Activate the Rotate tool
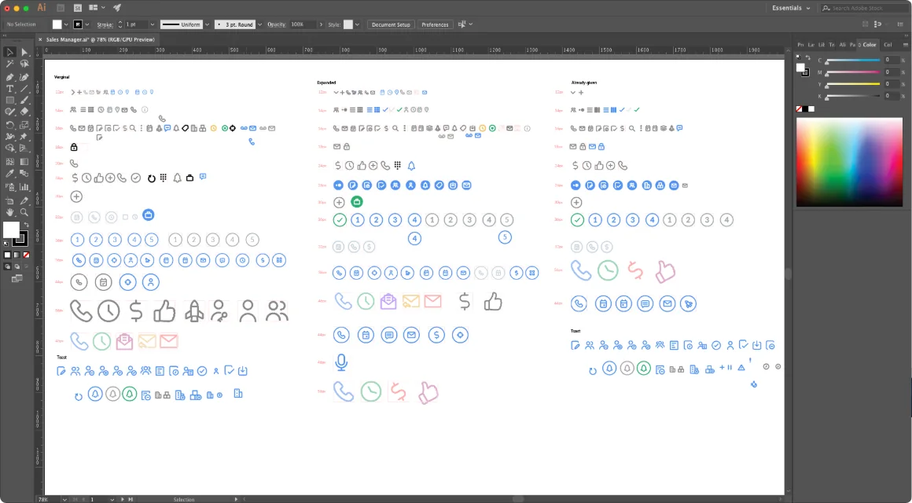This screenshot has height=503, width=912. [10, 125]
